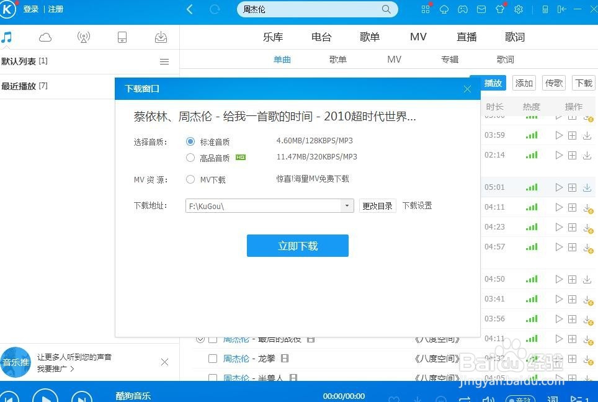Click the 传歌 button
The width and height of the screenshot is (598, 402).
point(554,83)
